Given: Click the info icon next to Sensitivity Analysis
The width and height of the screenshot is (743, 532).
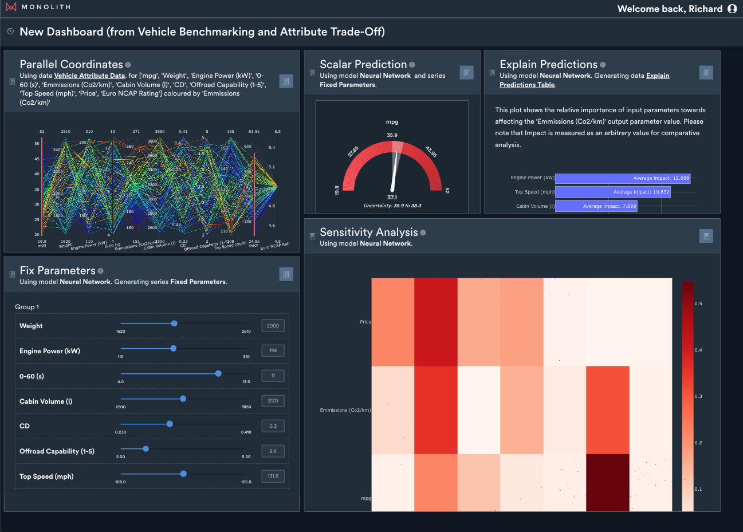Looking at the screenshot, I should tap(422, 232).
